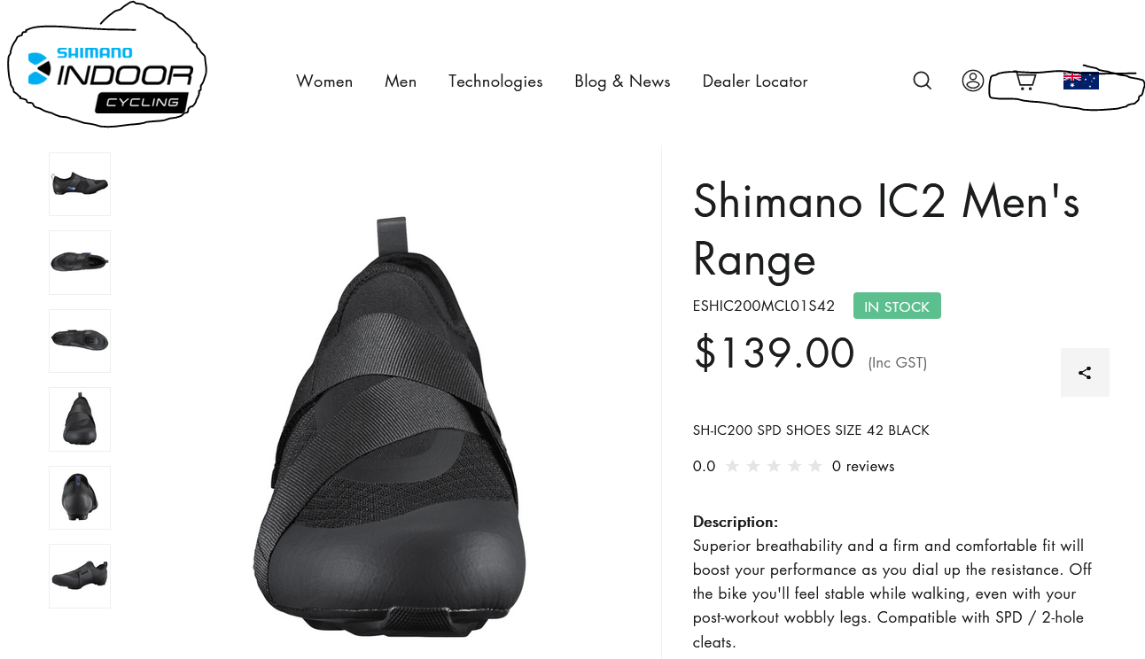The height and width of the screenshot is (659, 1145).
Task: Click the first review star
Action: coord(732,466)
